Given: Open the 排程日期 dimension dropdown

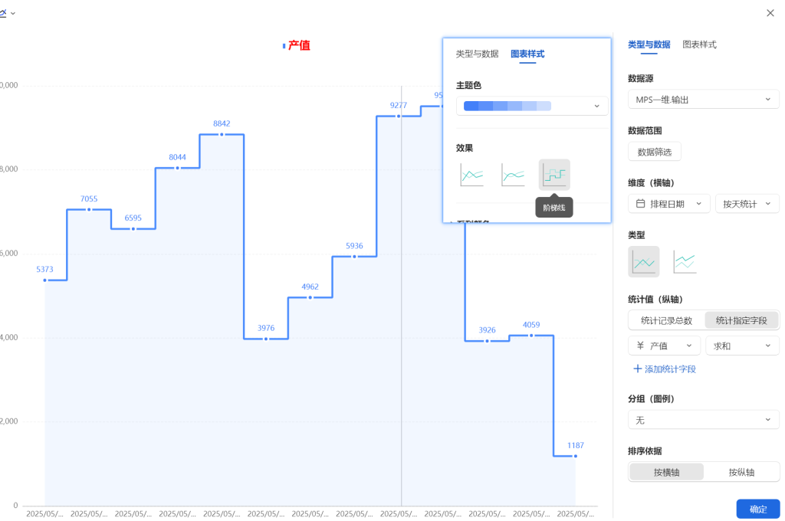Looking at the screenshot, I should tap(668, 204).
